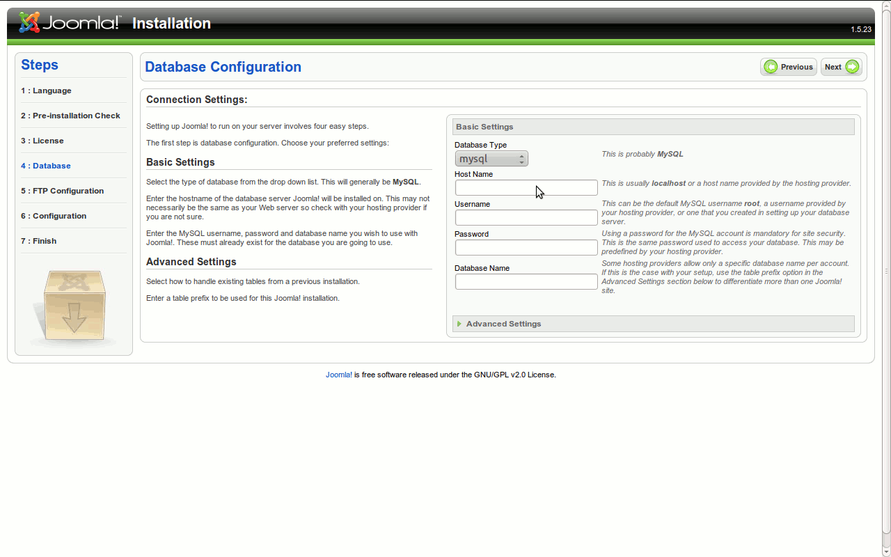The height and width of the screenshot is (557, 891).
Task: Click the "Installation" title in the header
Action: click(171, 23)
